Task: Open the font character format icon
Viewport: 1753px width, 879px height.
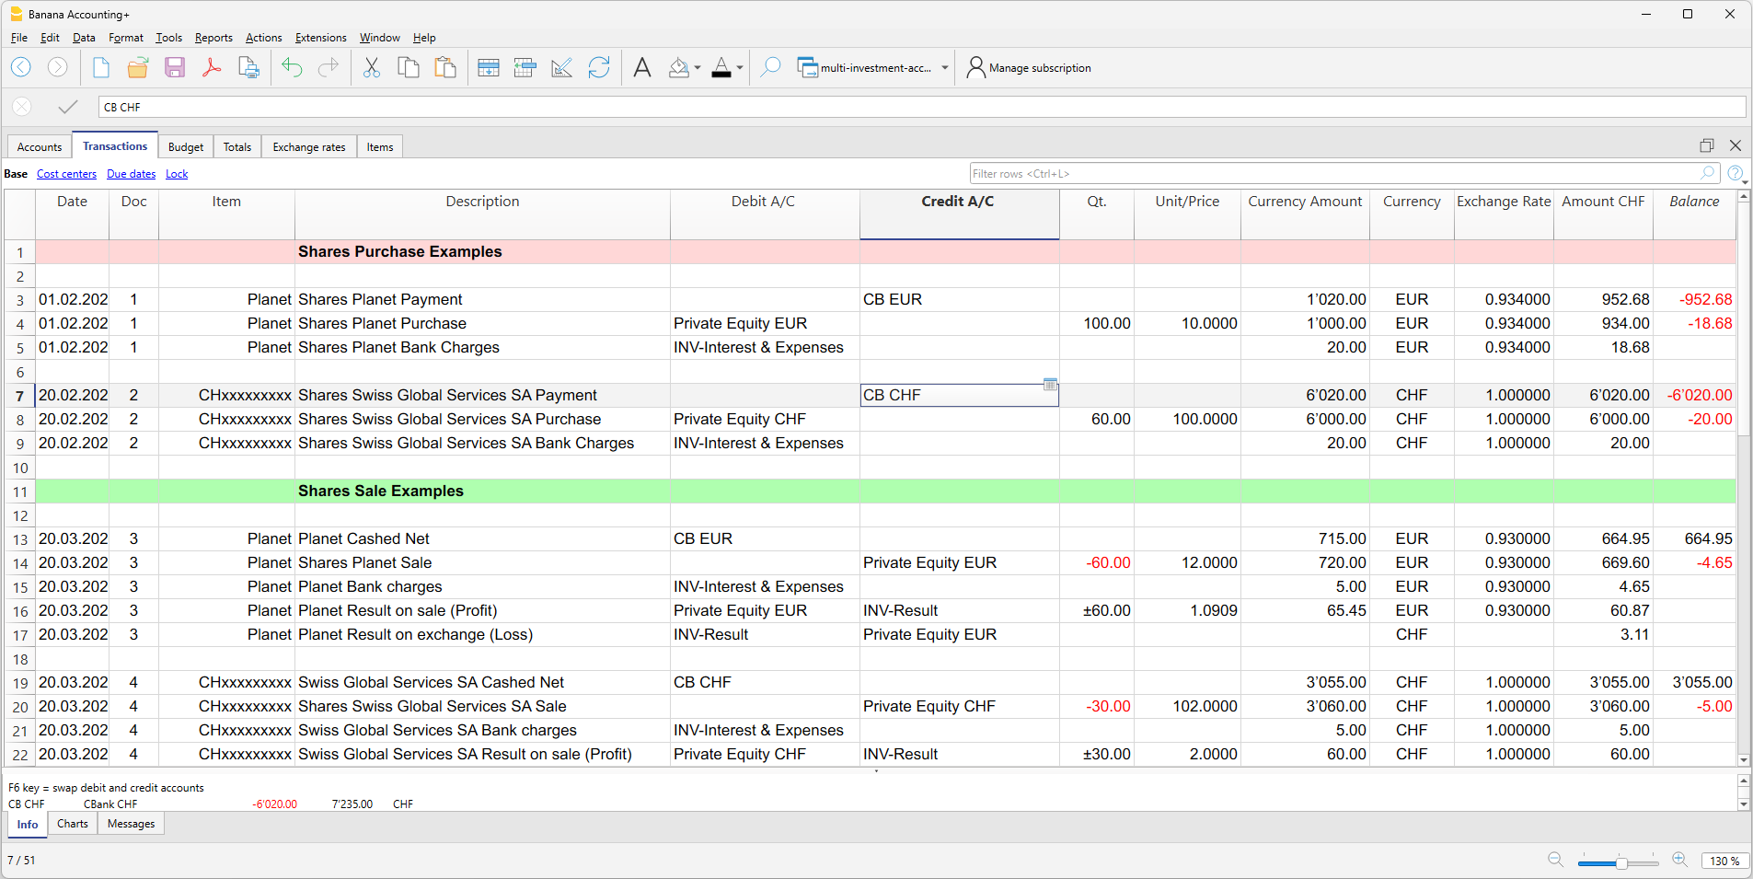Action: (x=642, y=67)
